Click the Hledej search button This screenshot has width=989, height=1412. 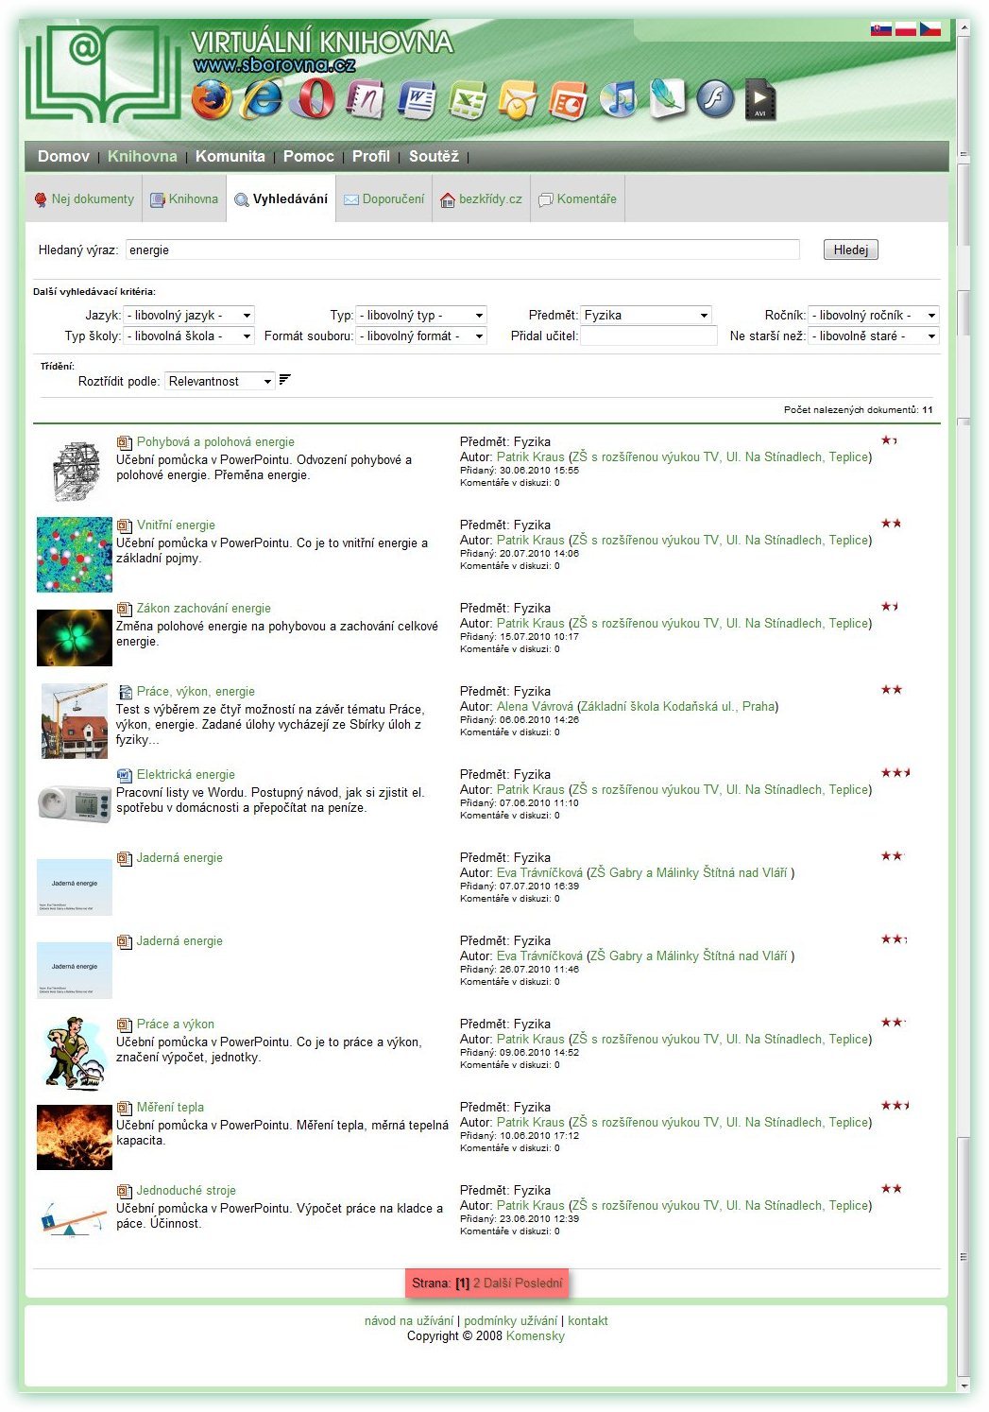tap(851, 250)
